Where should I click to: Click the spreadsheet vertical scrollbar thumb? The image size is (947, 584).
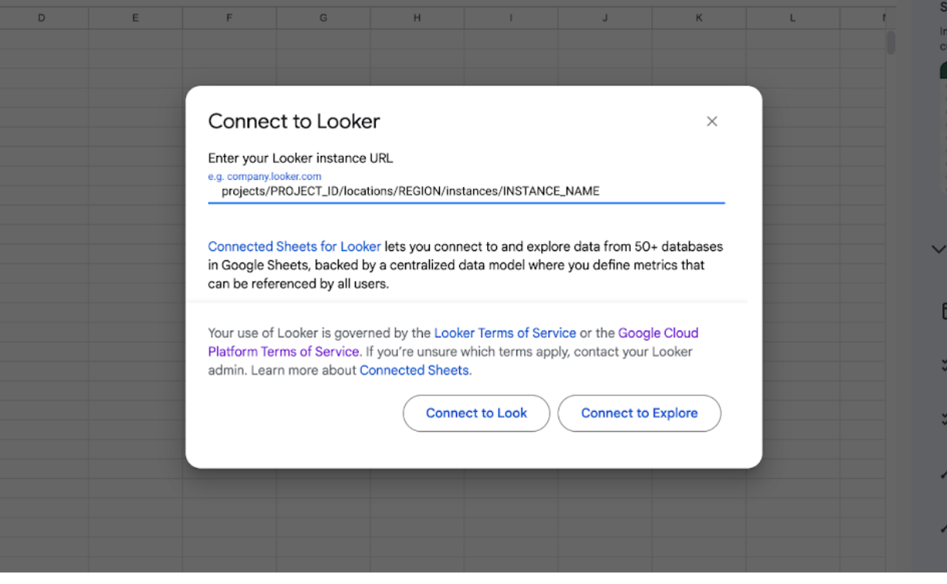click(x=891, y=42)
